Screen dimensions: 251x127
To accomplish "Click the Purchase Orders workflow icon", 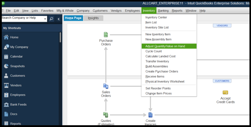I will point(106,35).
